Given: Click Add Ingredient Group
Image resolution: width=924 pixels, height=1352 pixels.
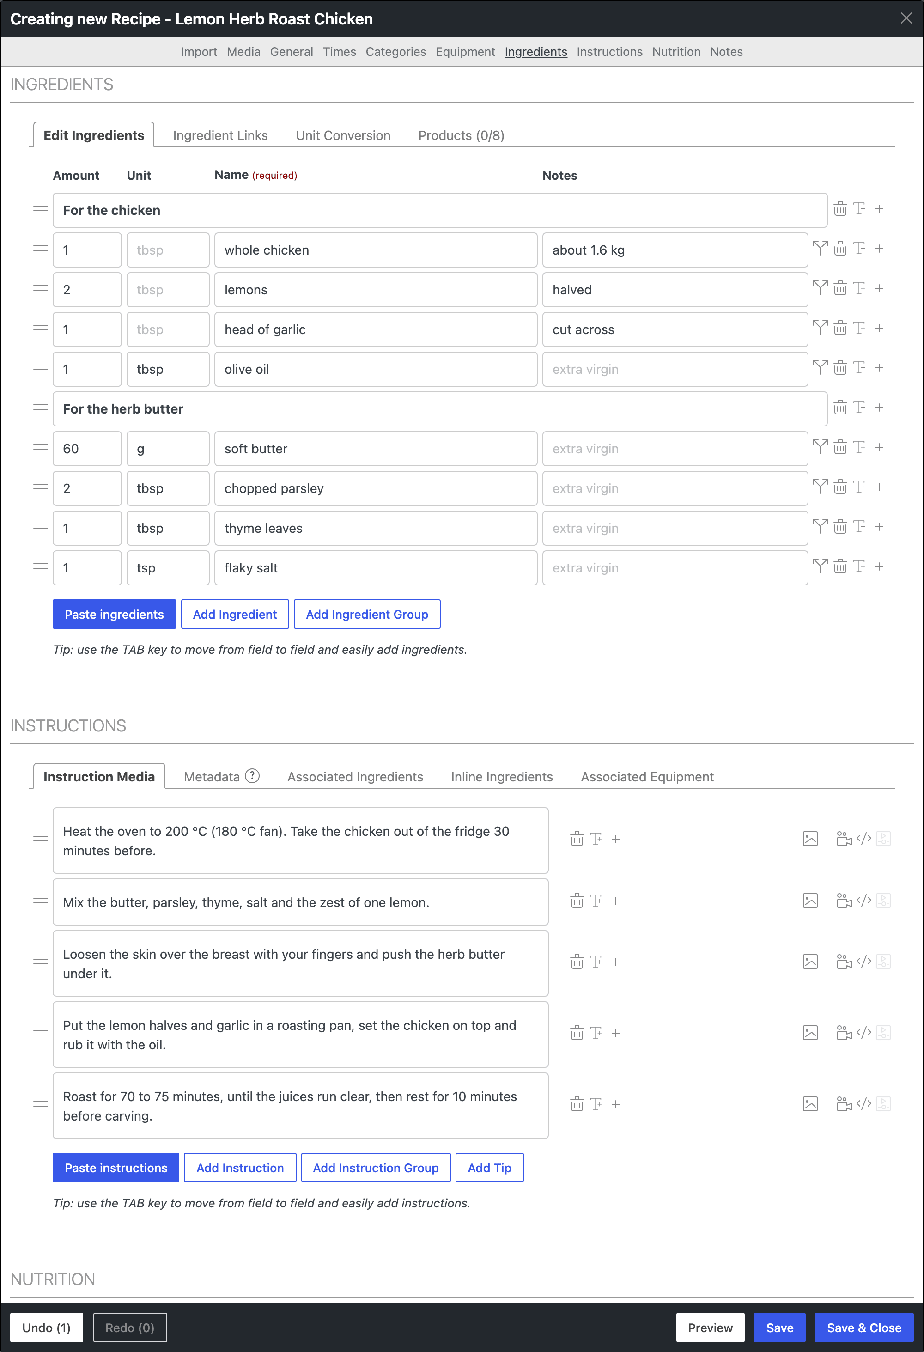Looking at the screenshot, I should [x=367, y=615].
